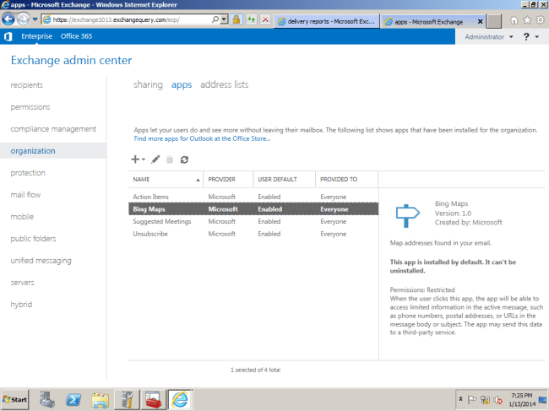Sort the list by NAME column
Image resolution: width=549 pixels, height=411 pixels.
tap(166, 180)
